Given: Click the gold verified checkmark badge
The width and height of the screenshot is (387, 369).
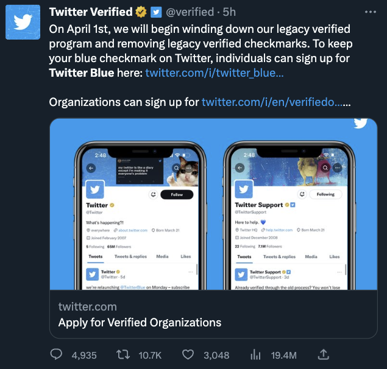Looking at the screenshot, I should point(141,12).
